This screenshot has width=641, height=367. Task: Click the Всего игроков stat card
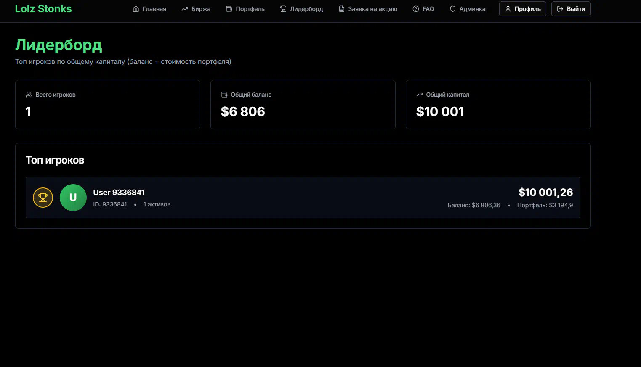108,105
